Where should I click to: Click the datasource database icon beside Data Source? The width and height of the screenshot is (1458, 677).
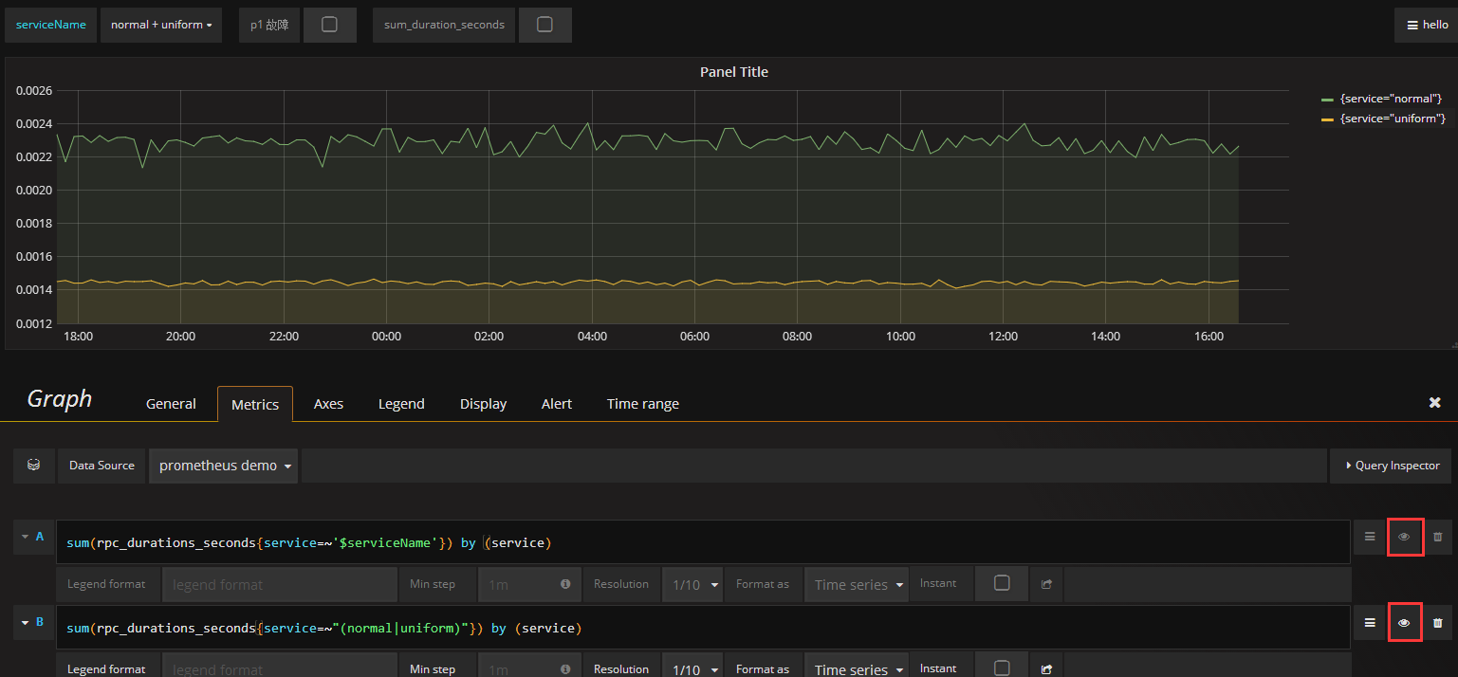pyautogui.click(x=33, y=466)
